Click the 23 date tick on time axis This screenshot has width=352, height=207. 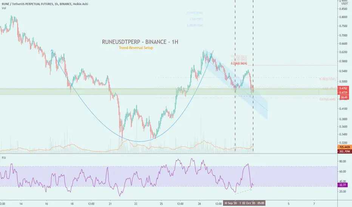(136, 204)
